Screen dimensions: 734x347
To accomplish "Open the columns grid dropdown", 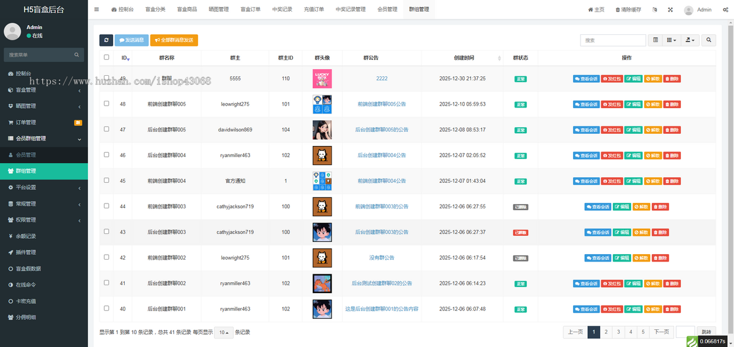I will point(672,40).
